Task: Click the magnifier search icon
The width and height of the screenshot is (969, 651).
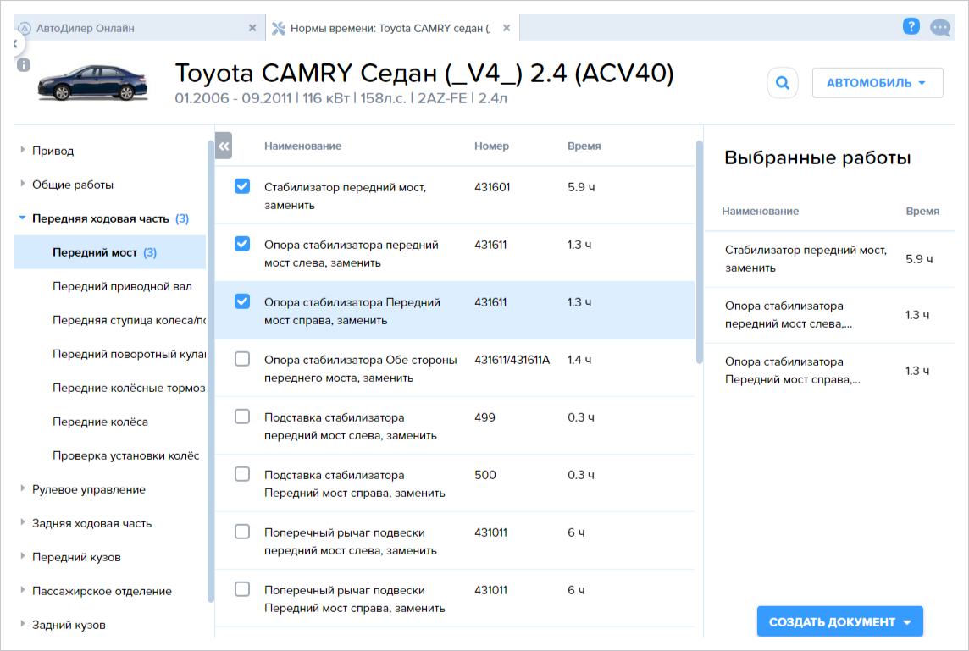Action: (x=783, y=83)
